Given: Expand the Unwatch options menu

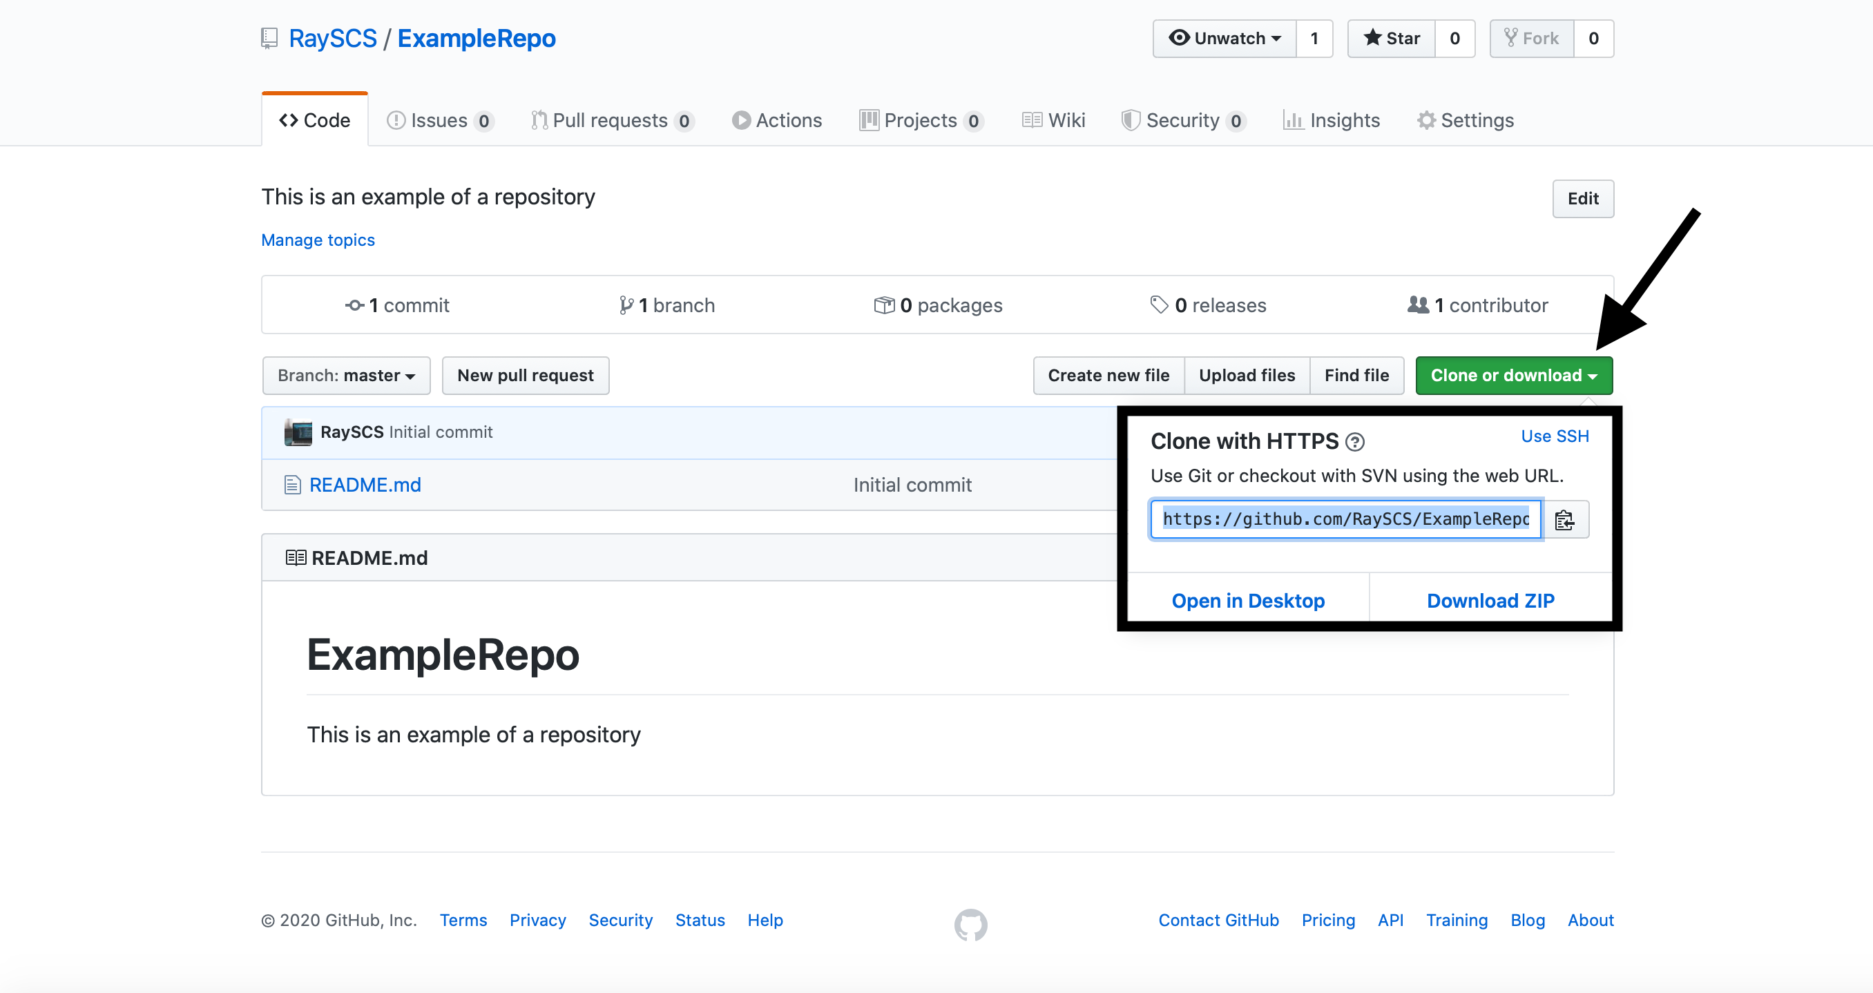Looking at the screenshot, I should 1276,38.
